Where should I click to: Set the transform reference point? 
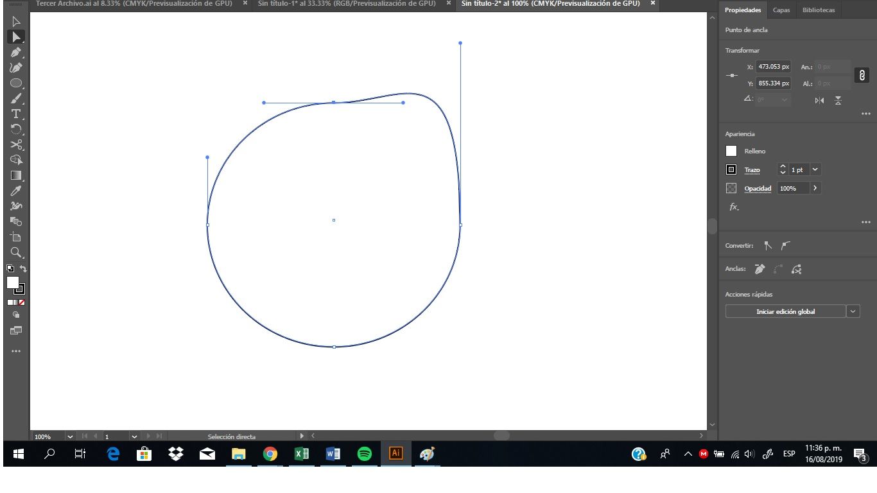(x=732, y=76)
